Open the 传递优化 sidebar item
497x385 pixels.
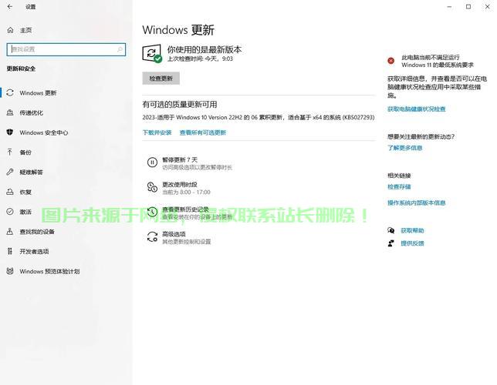[x=66, y=112]
